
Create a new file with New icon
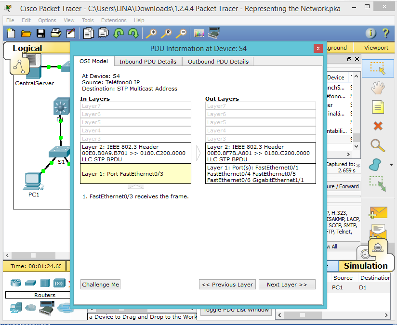[11, 33]
